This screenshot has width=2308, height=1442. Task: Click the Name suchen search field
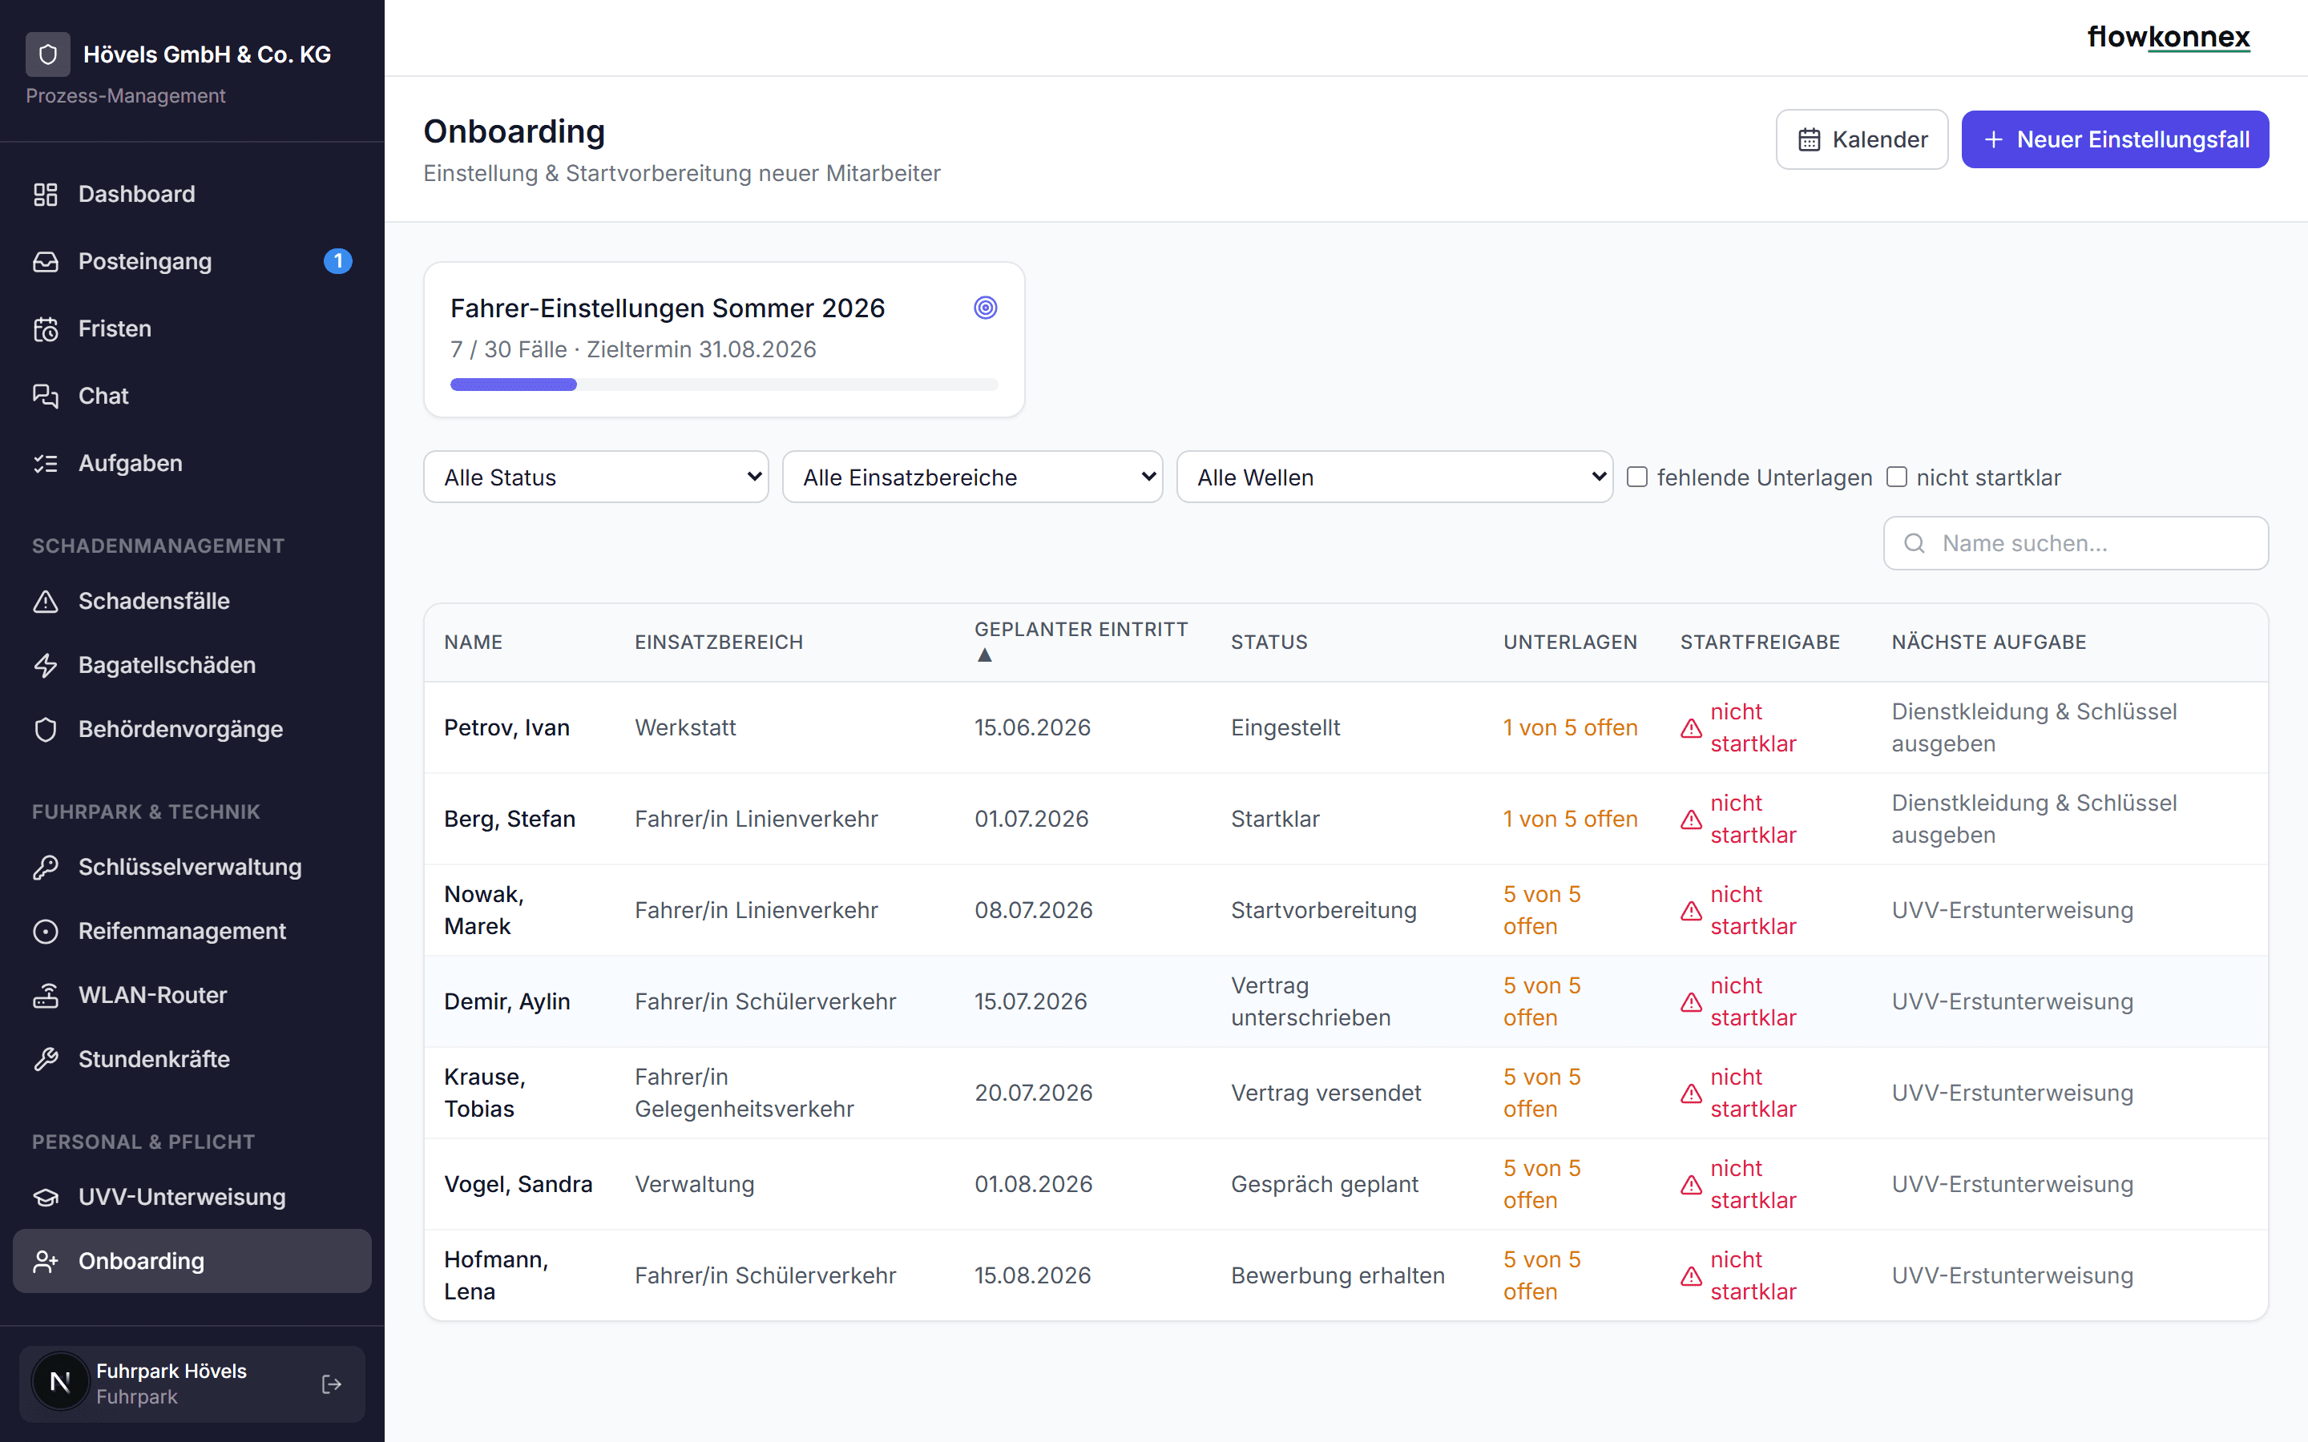[2076, 544]
